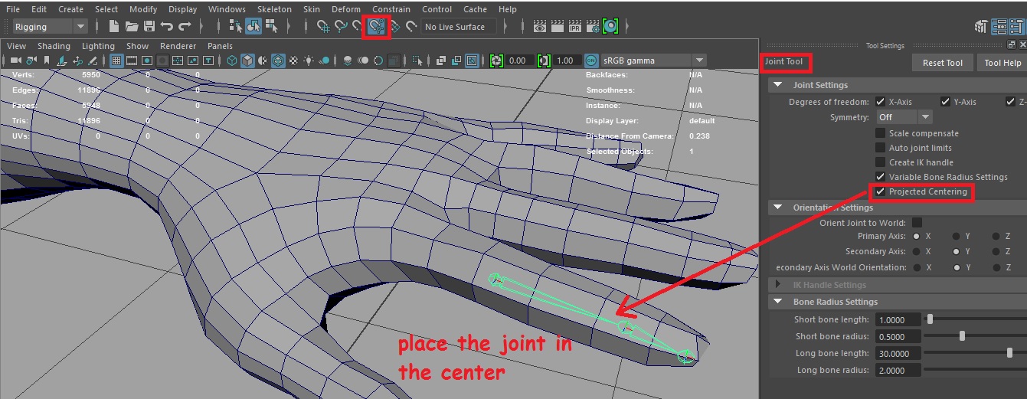
Task: Toggle X-Ray Joints viewport icon
Action: coord(472,61)
